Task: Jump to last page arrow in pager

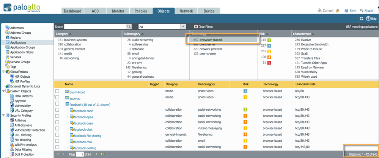Action: 102,154
